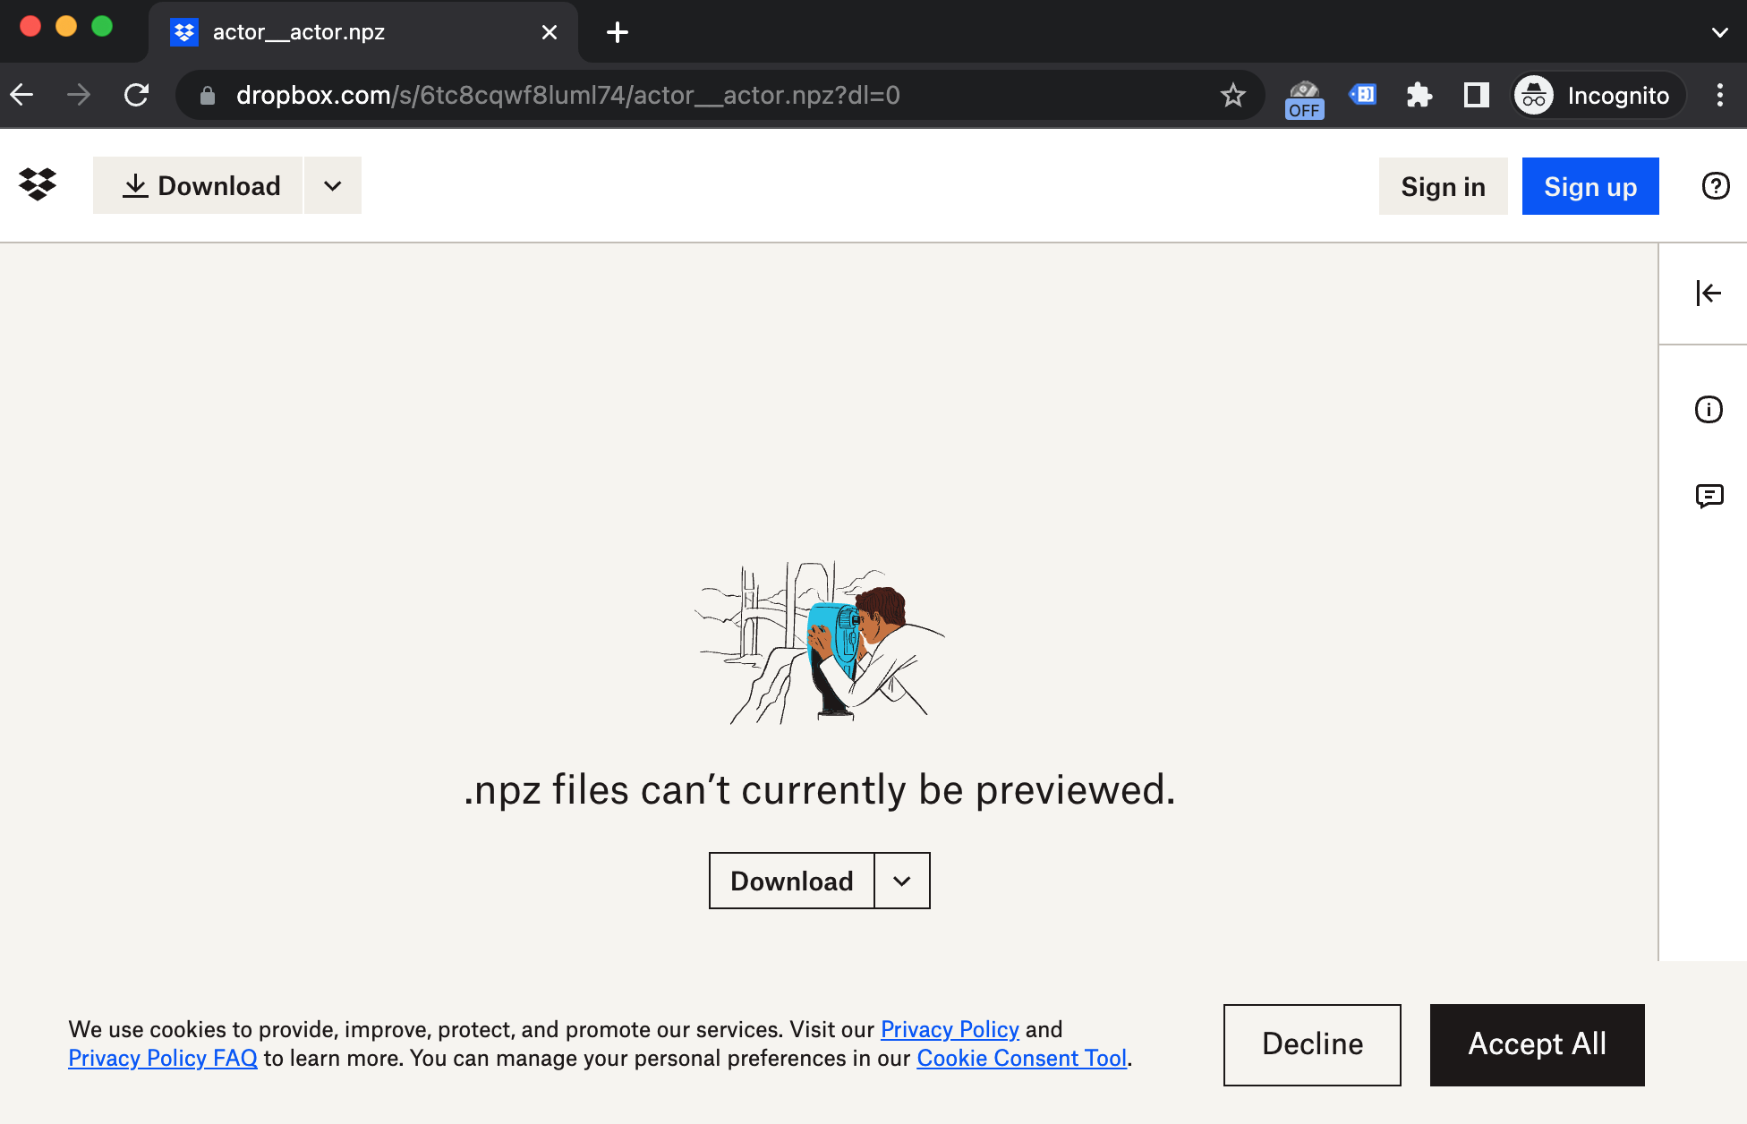1747x1124 pixels.
Task: Open the browser extensions puzzle icon
Action: [x=1419, y=95]
